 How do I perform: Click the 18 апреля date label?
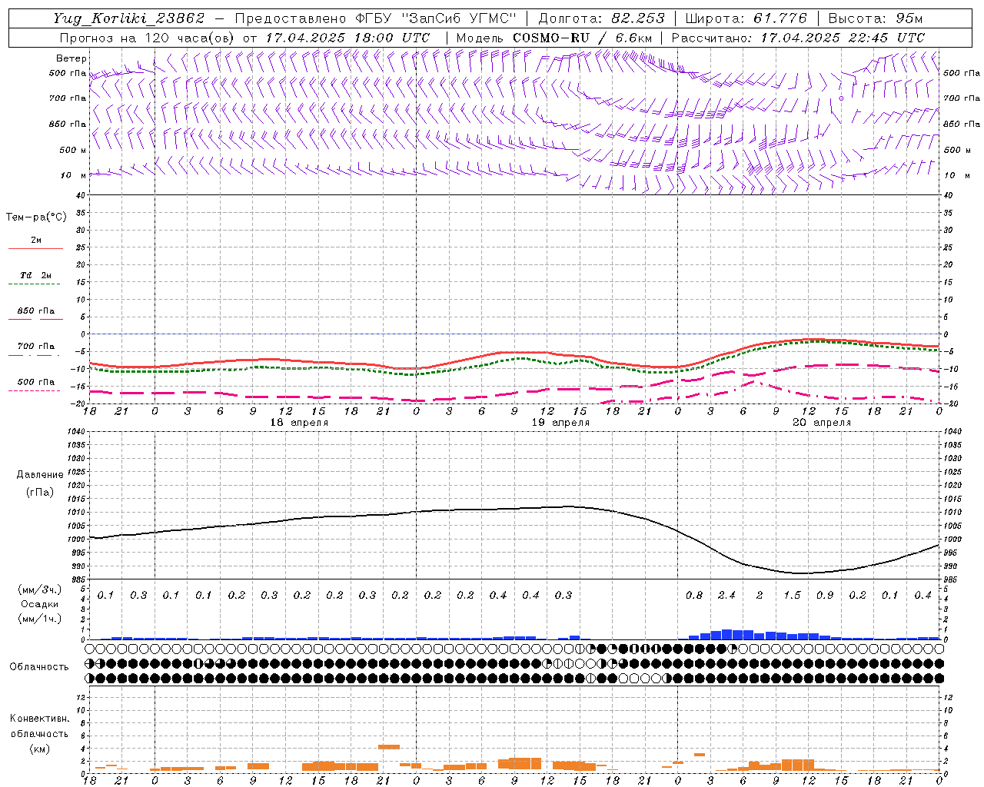299,423
